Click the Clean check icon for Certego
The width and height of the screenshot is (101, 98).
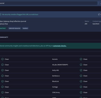pyautogui.click(x=81, y=87)
